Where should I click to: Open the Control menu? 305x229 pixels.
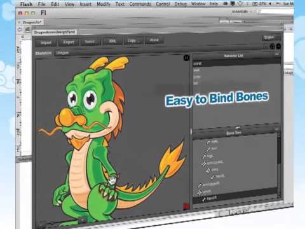tap(163, 4)
